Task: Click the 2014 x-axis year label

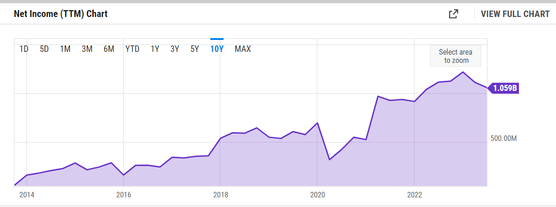Action: [26, 195]
